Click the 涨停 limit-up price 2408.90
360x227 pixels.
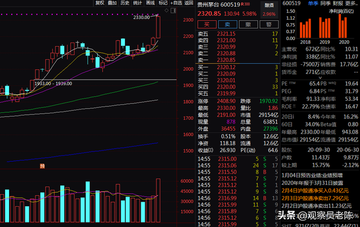click(226, 101)
